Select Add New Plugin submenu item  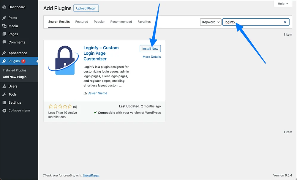pos(15,77)
